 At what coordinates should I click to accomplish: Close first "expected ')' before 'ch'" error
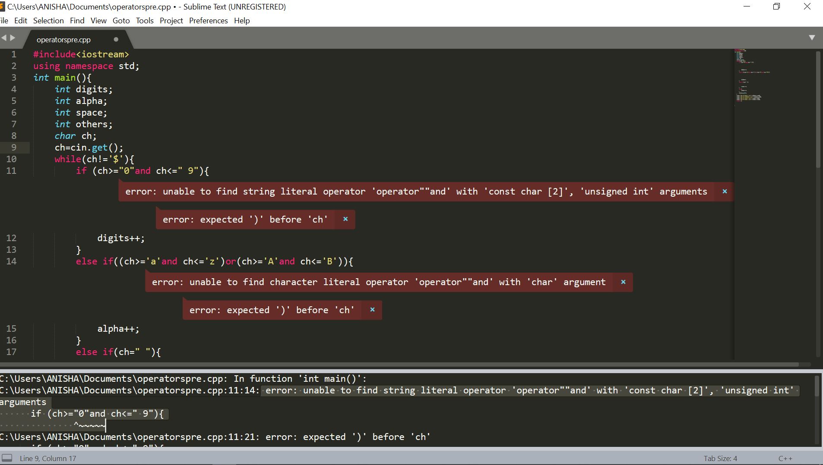click(x=345, y=219)
